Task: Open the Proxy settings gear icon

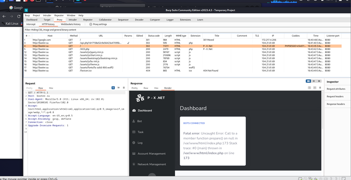Action: 91,25
